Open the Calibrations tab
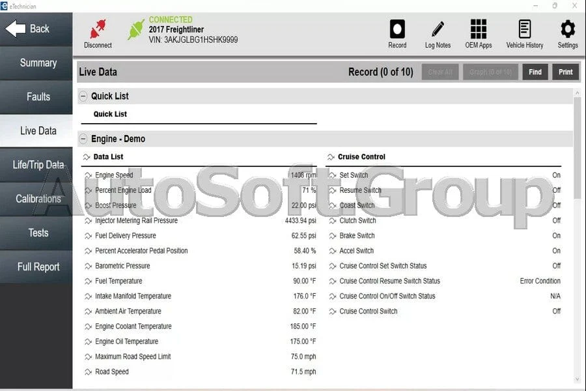The image size is (586, 391). 36,199
